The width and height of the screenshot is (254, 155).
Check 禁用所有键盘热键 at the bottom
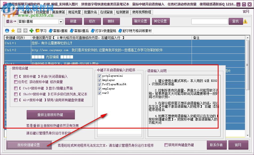(166, 145)
